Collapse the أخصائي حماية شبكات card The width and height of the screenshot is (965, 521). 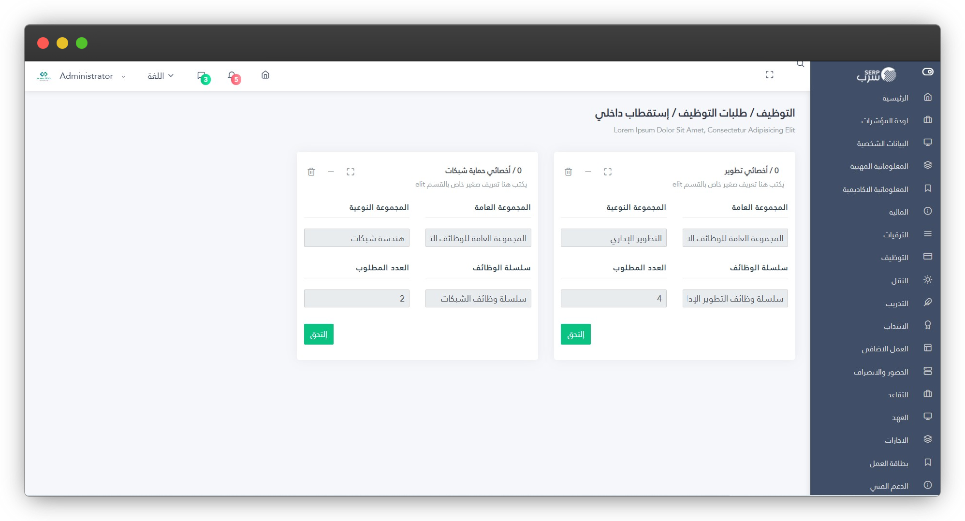tap(331, 172)
